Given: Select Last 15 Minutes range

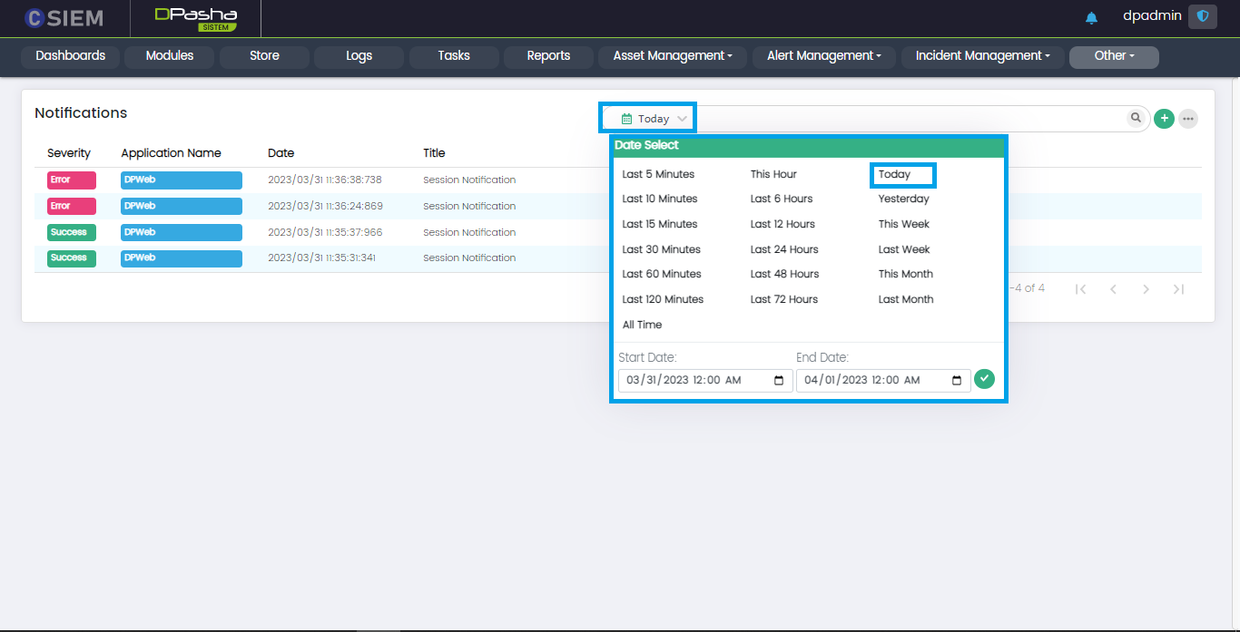Looking at the screenshot, I should (660, 224).
